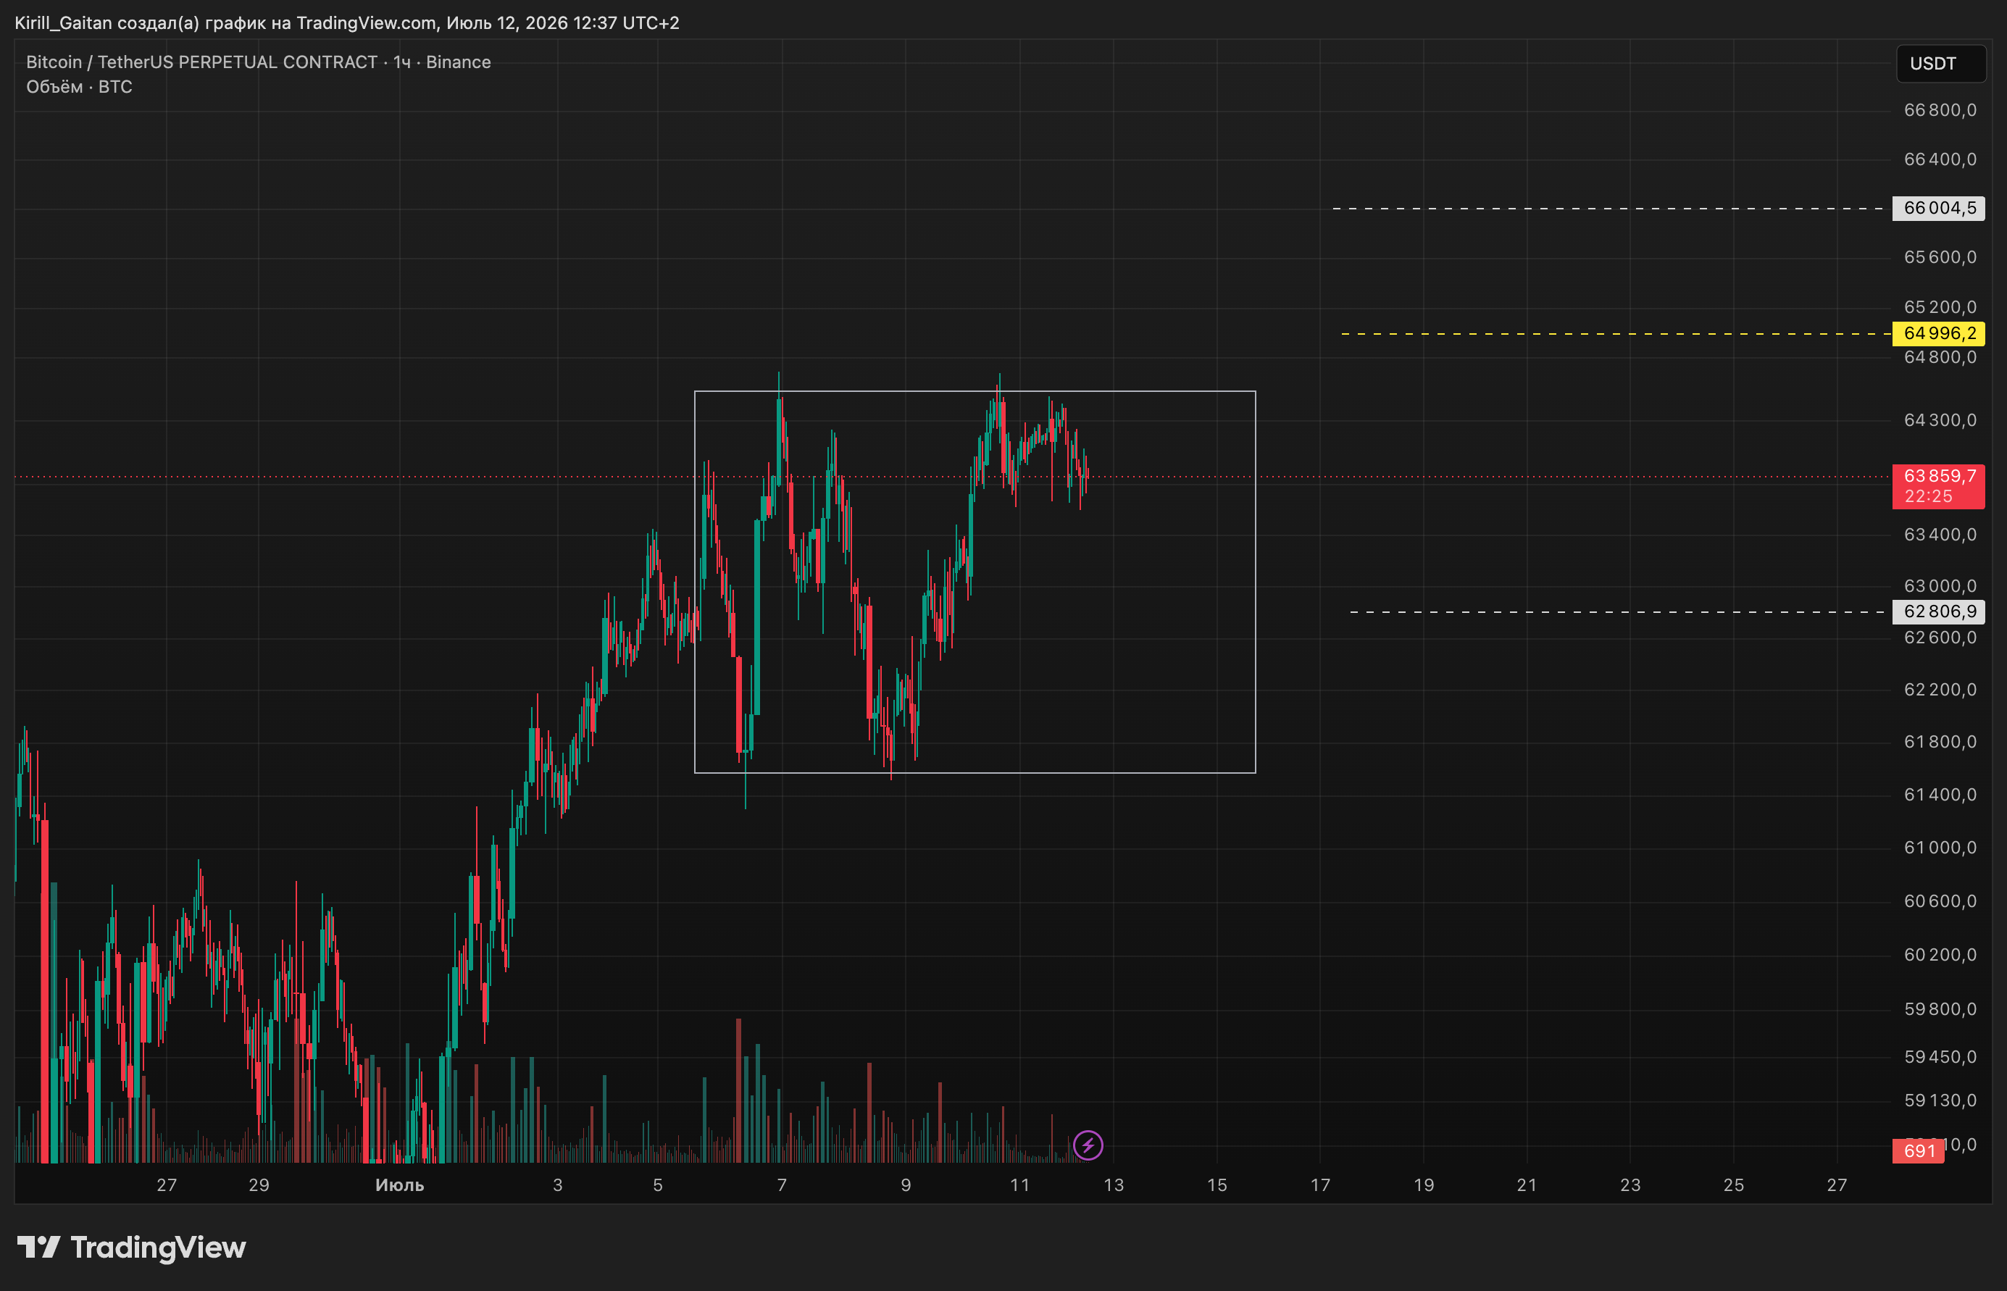The width and height of the screenshot is (2007, 1291).
Task: Click the Kirill_Gaitan chart author caption
Action: click(347, 22)
